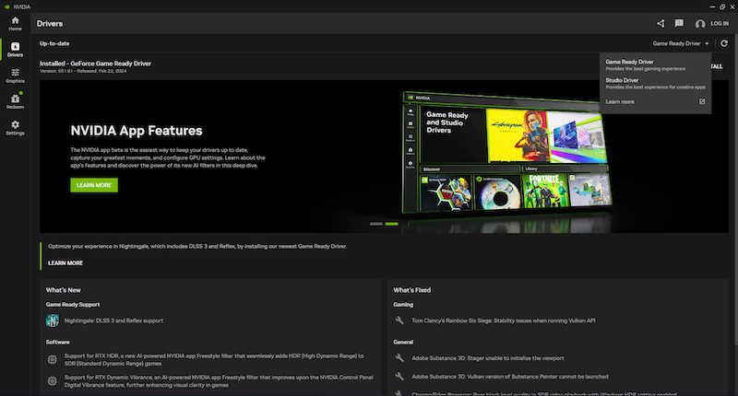Click the LOG IN button
Screen dimensions: 738x396
720,24
